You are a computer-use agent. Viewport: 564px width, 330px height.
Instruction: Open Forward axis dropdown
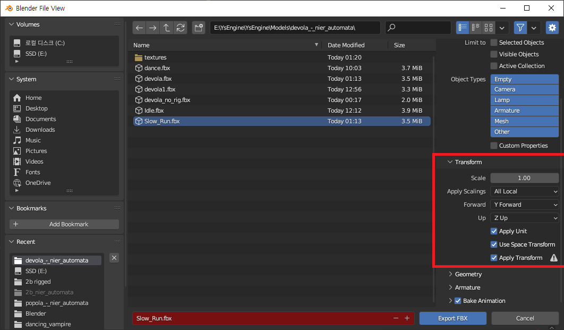[524, 205]
